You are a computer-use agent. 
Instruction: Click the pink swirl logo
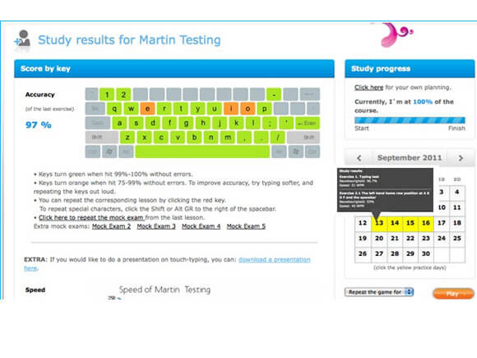[x=394, y=34]
